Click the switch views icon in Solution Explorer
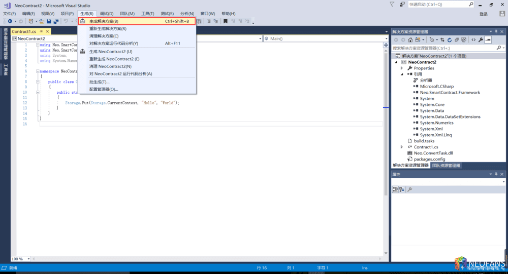 (x=418, y=40)
